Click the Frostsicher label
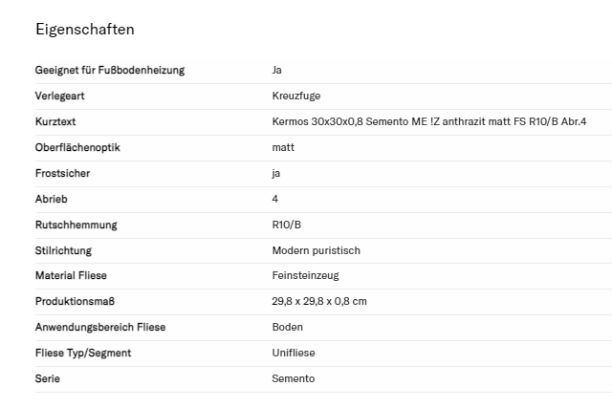This screenshot has width=612, height=408. [x=64, y=173]
